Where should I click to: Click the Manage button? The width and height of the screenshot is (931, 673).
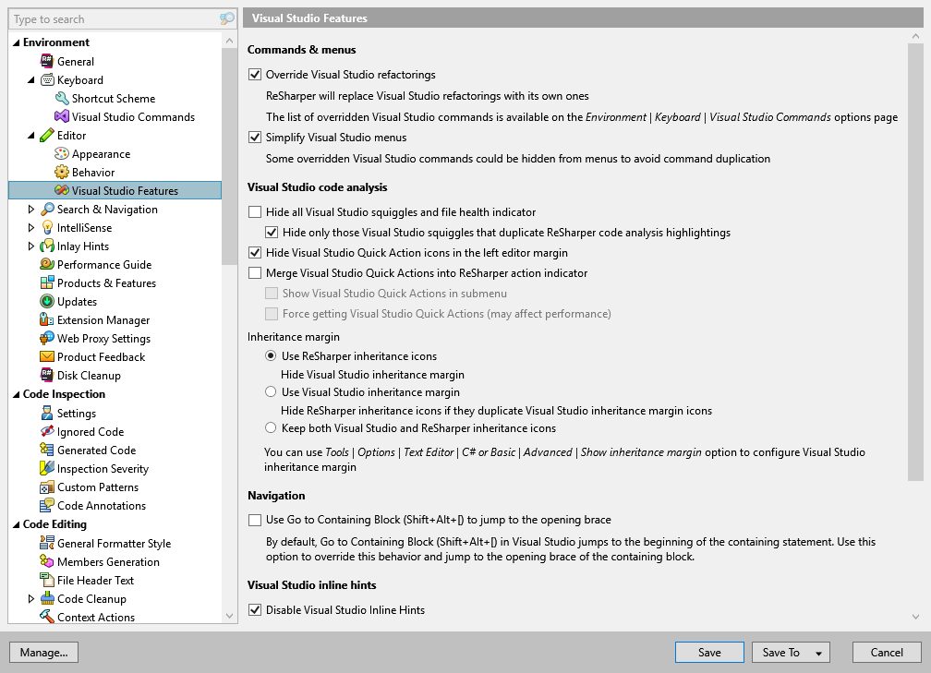pos(43,652)
